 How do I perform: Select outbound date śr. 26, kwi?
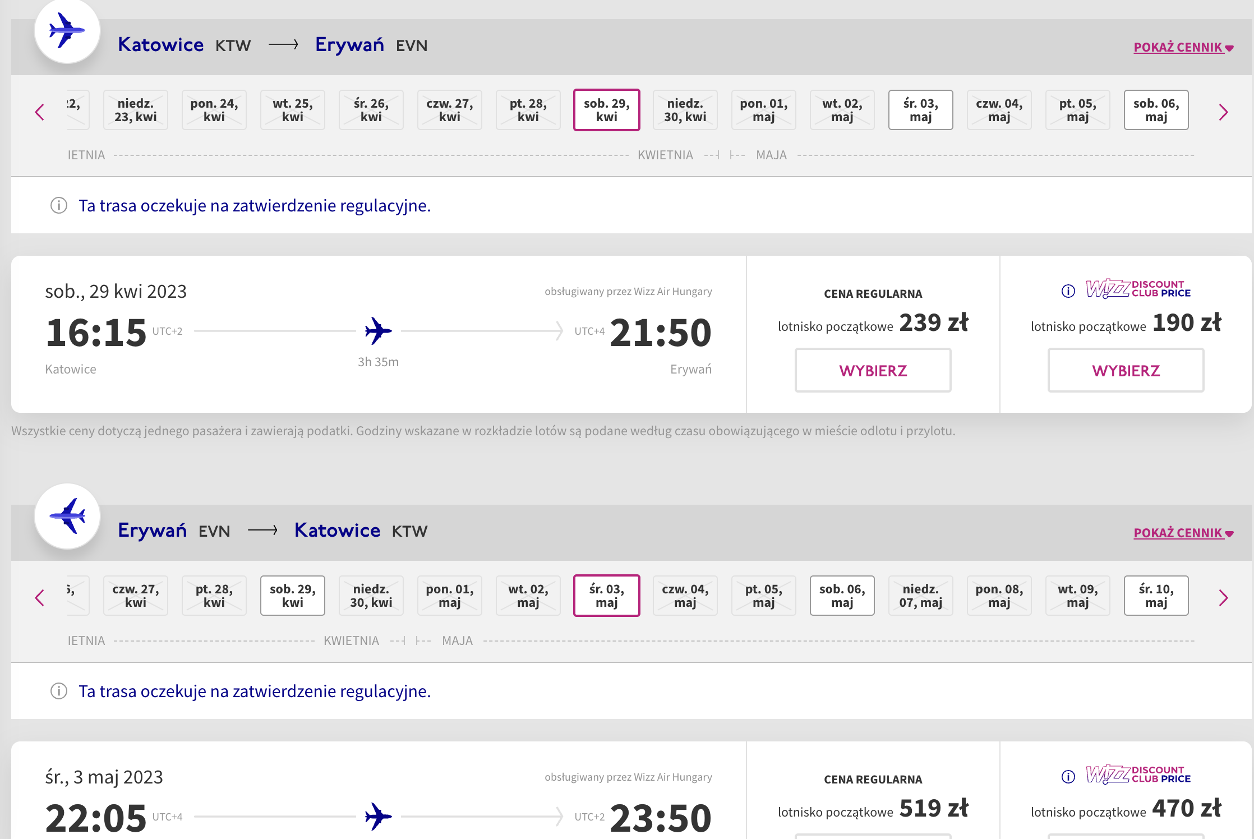371,110
